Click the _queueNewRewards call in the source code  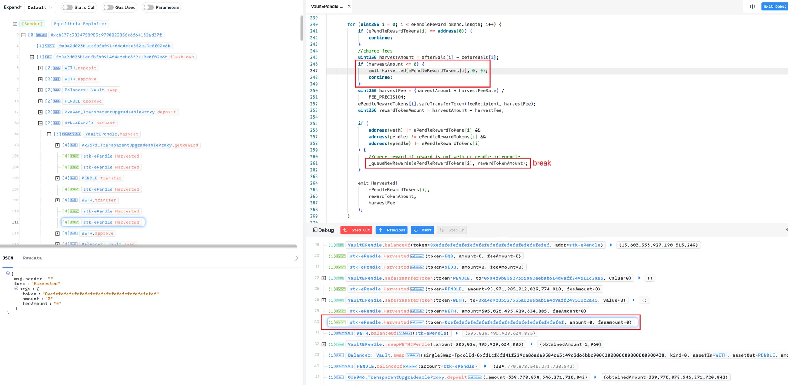(x=448, y=163)
